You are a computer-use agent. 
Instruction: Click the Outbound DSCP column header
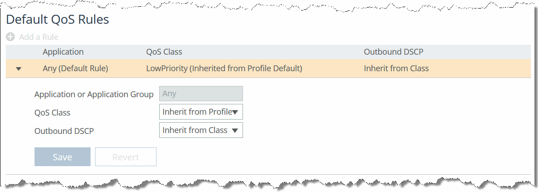click(394, 52)
